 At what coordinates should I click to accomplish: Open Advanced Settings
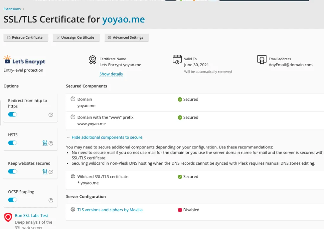126,37
